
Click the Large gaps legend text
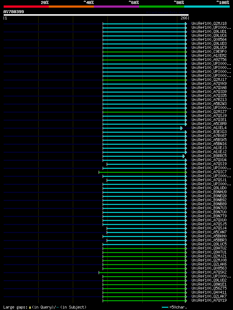(45, 307)
